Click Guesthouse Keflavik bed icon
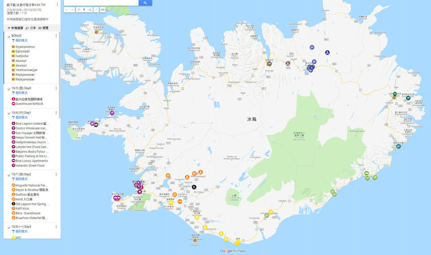Screen dimensions: 431x255 click(13, 104)
